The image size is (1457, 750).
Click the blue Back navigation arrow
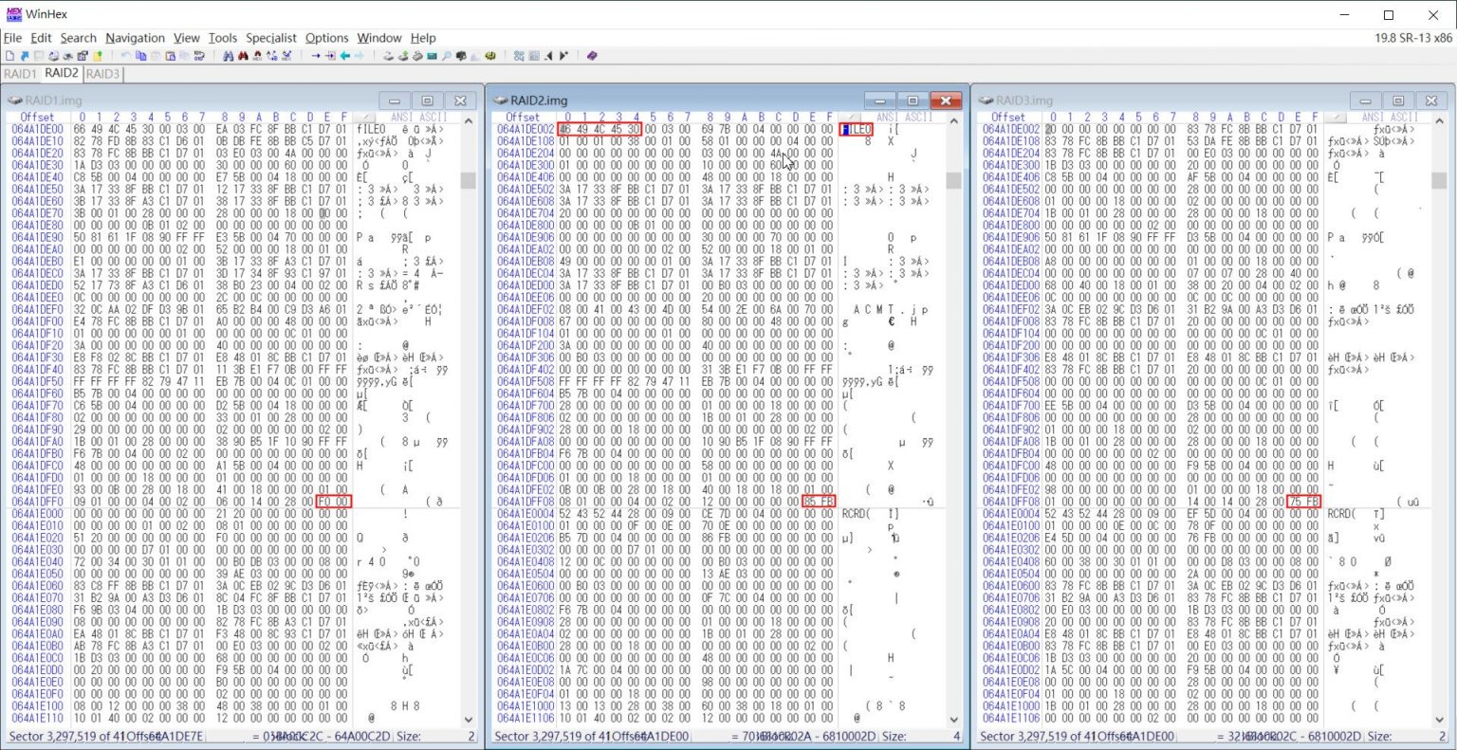click(344, 56)
